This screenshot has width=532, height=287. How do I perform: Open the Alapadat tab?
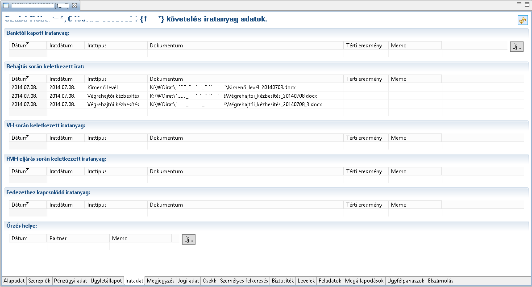[x=13, y=281]
